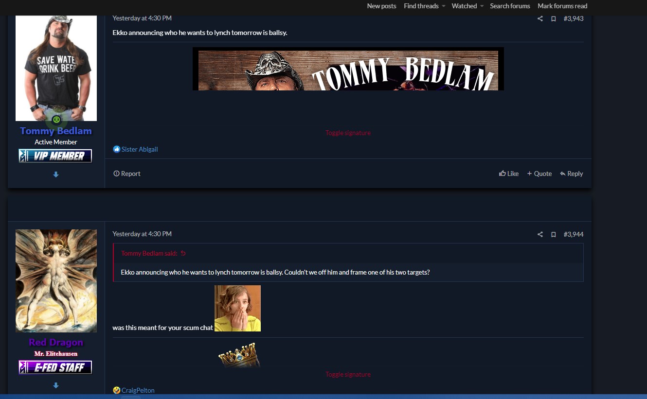Click the green online status icon on Tommy Bedlam avatar
This screenshot has width=647, height=399.
pos(56,120)
